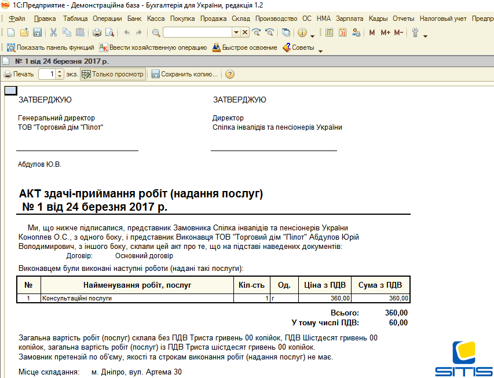Click the Сума з ПДВ column header
Image resolution: width=494 pixels, height=378 pixels.
point(380,285)
